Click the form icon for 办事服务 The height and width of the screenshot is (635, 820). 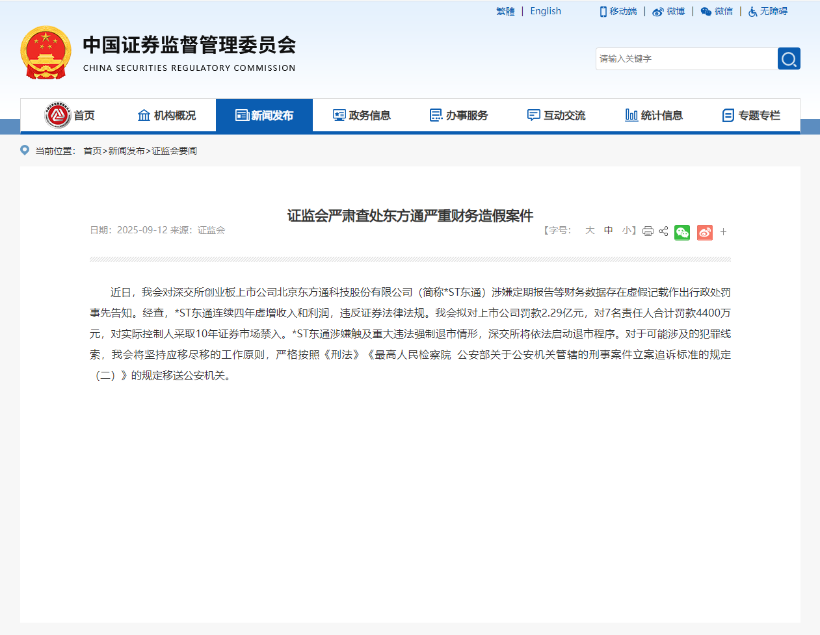point(436,115)
